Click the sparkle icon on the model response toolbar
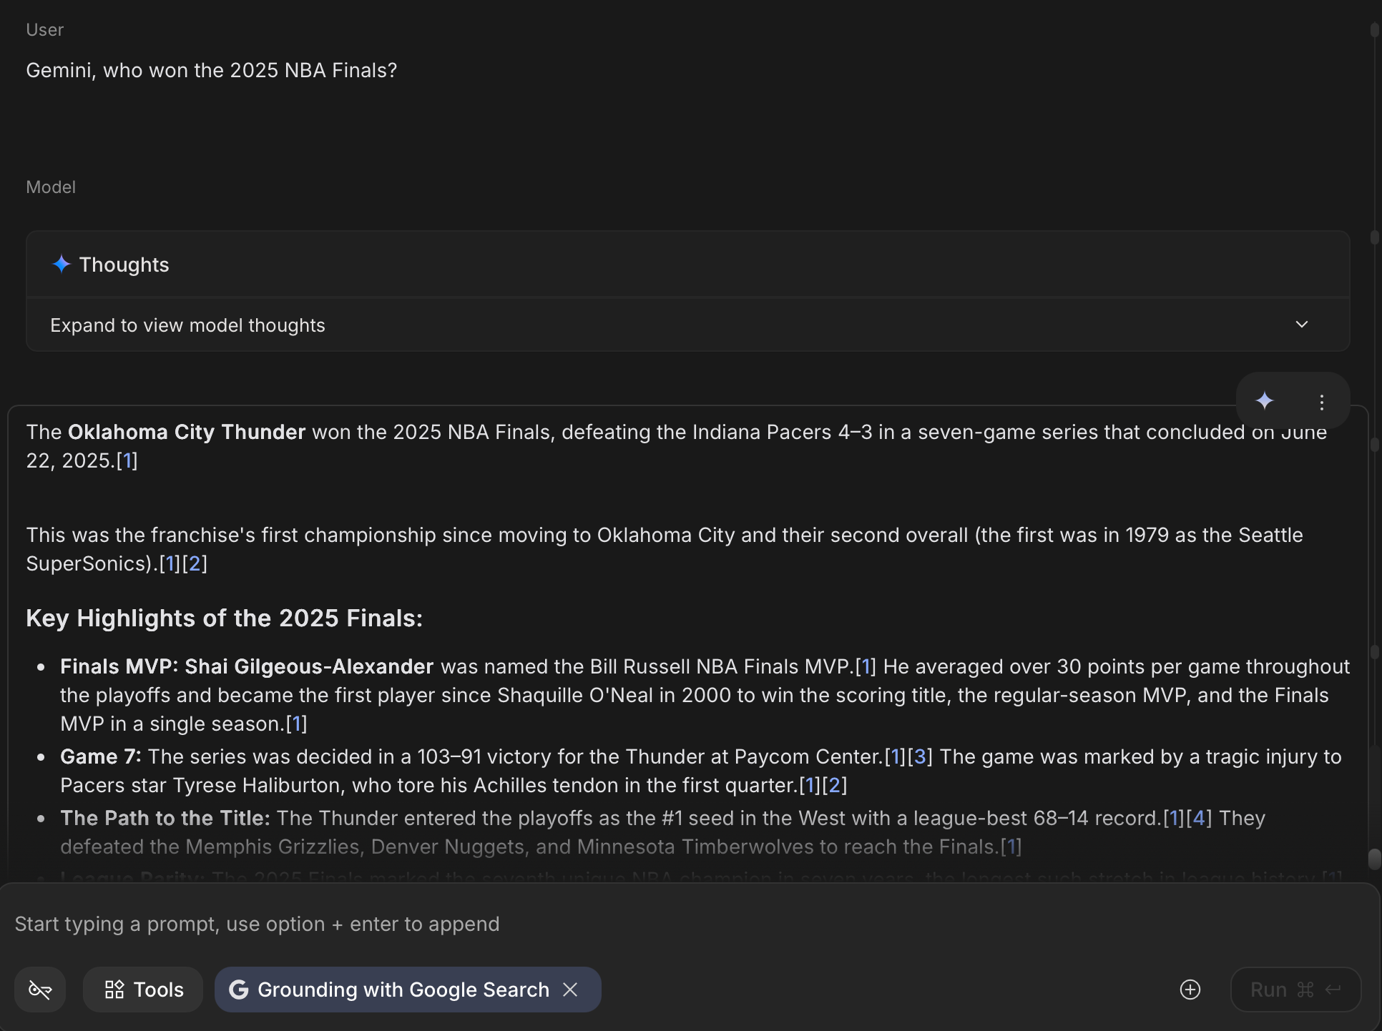Viewport: 1382px width, 1031px height. (1265, 401)
